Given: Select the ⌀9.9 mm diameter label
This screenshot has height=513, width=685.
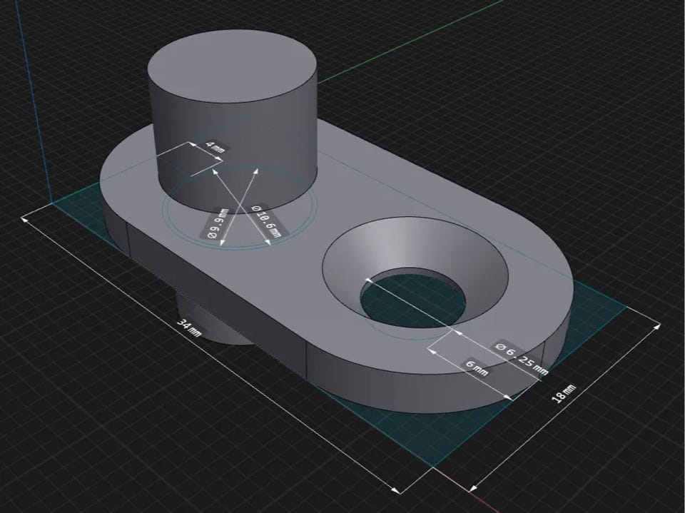Looking at the screenshot, I should (217, 224).
